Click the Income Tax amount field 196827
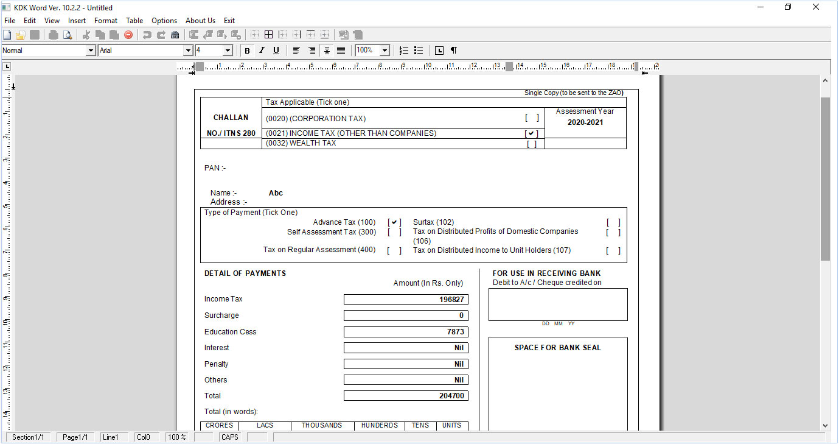Screen dimensions: 839x444 click(x=406, y=299)
